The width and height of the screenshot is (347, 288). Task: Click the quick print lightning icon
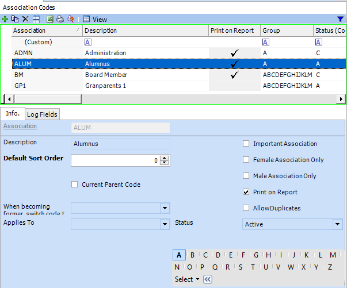click(71, 19)
